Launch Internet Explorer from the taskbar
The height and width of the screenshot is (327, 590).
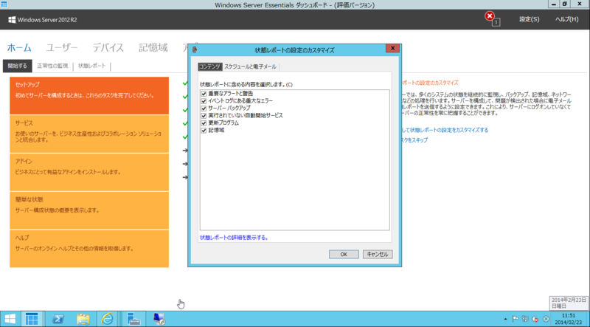point(108,319)
